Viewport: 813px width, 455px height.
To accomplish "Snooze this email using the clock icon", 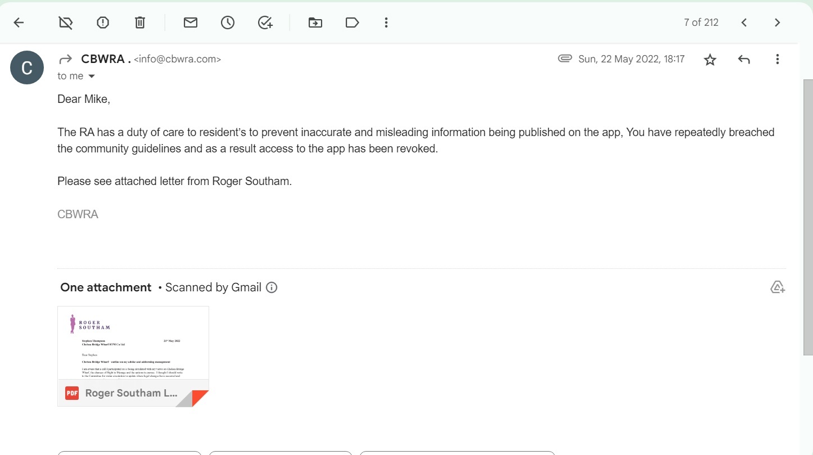I will pyautogui.click(x=228, y=22).
